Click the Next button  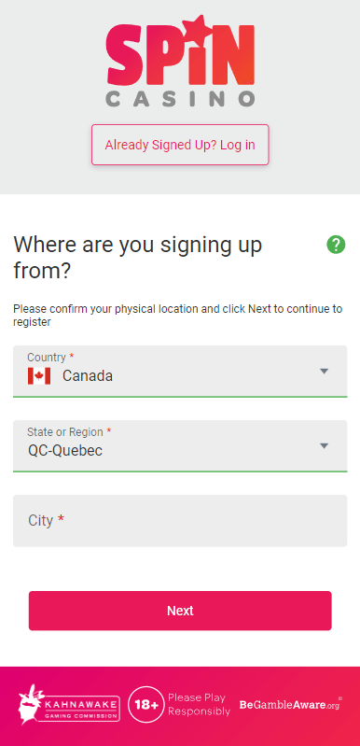pyautogui.click(x=180, y=611)
